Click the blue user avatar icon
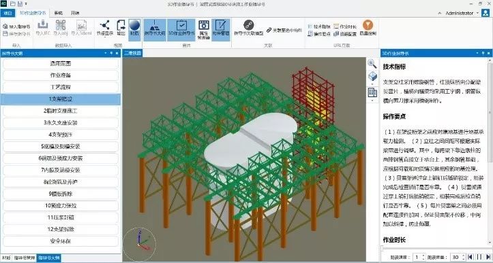Image resolution: width=493 pixels, height=263 pixels. (x=485, y=13)
